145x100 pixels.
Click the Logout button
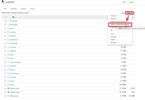point(131,2)
